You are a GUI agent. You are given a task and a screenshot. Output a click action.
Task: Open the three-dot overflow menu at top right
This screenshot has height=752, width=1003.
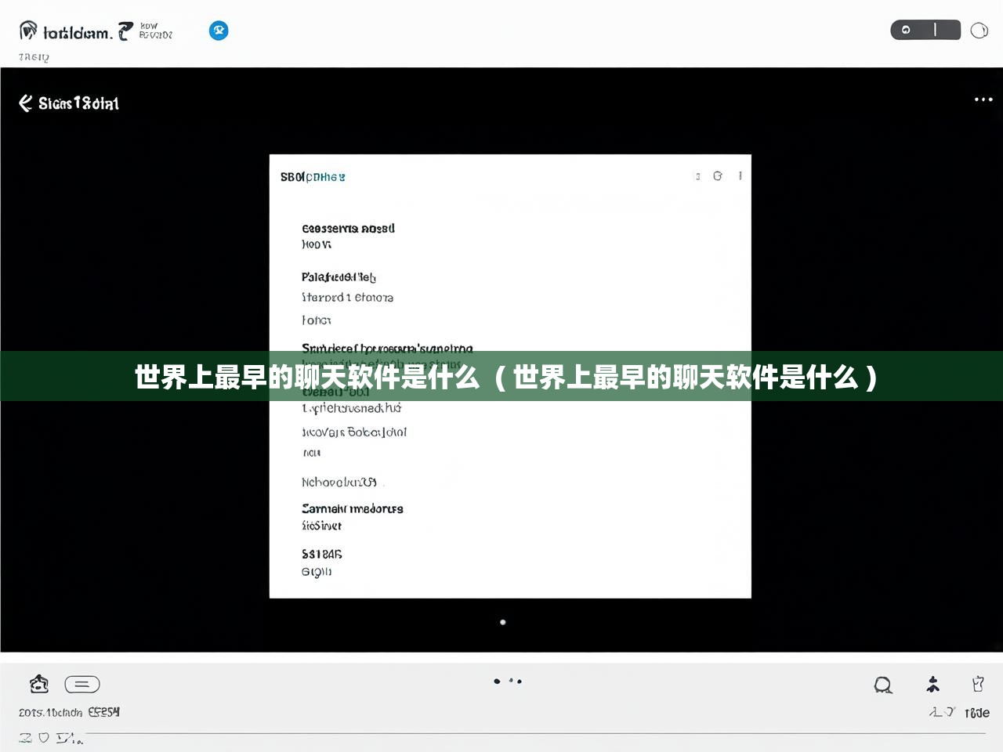(982, 99)
